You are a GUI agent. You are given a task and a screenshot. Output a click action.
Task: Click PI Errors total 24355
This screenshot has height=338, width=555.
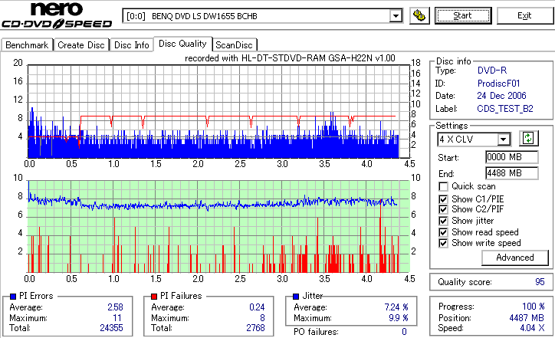coord(111,328)
